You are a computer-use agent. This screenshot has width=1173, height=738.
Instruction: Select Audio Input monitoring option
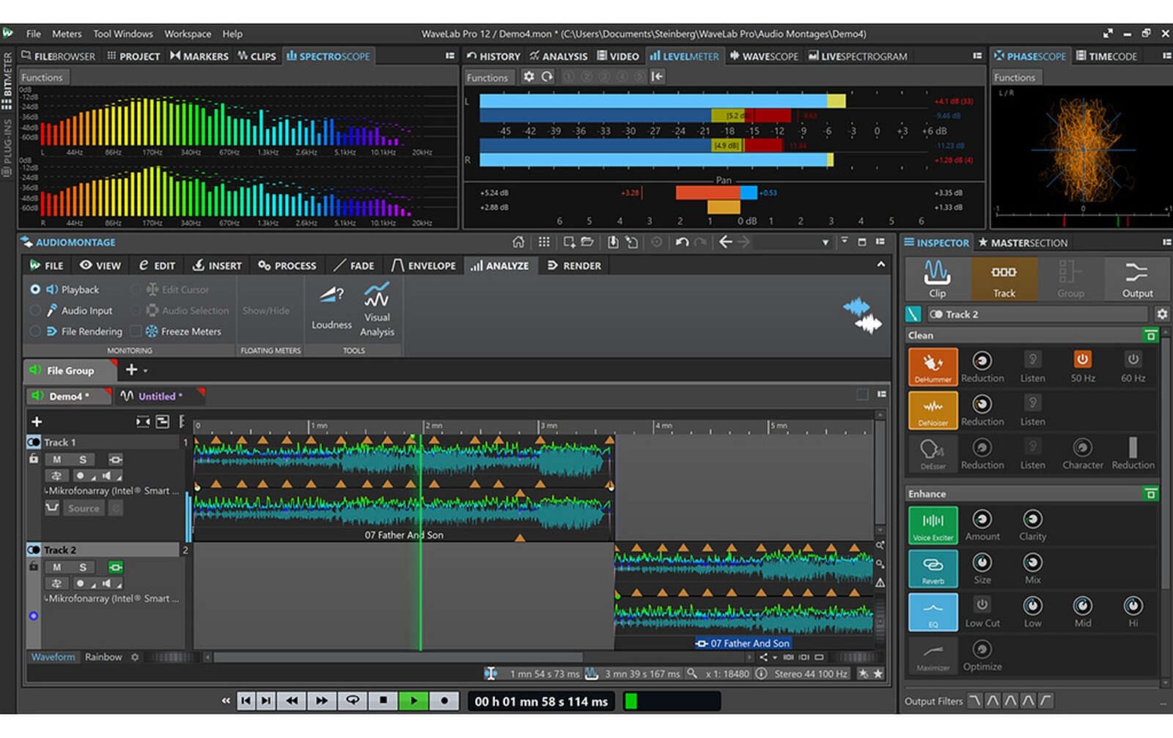pyautogui.click(x=35, y=311)
